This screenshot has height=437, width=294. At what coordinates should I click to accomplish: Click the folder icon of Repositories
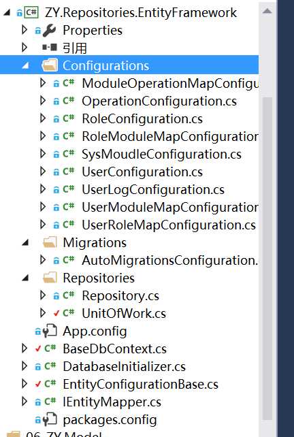tap(50, 278)
